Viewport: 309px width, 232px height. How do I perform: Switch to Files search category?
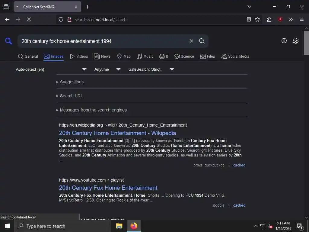coord(208,56)
